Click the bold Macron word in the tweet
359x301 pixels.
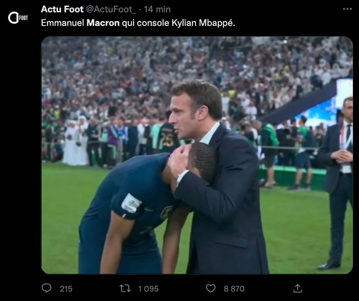(x=103, y=23)
